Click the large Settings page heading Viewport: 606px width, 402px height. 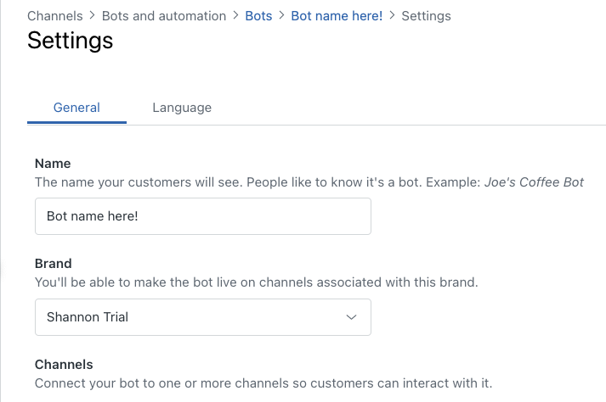coord(70,40)
